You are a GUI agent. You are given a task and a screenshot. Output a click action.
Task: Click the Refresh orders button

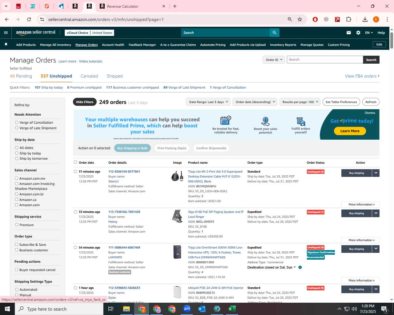[371, 102]
